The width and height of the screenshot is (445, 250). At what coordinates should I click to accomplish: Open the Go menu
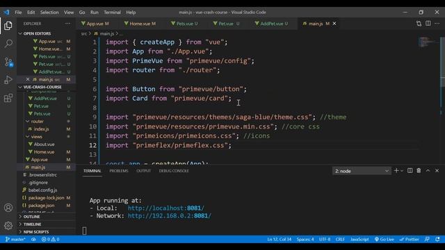pyautogui.click(x=82, y=12)
